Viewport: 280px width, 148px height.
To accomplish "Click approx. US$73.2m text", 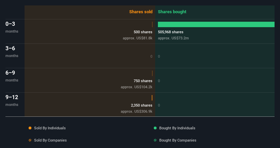I will coord(173,38).
